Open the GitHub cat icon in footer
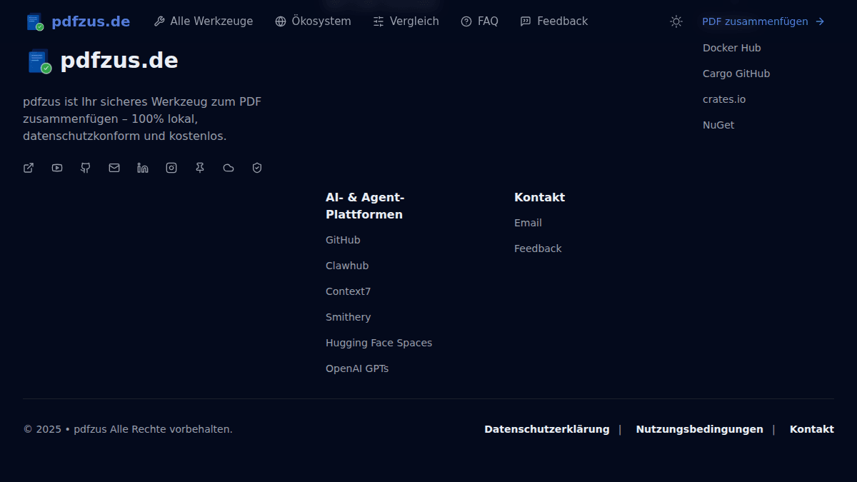This screenshot has width=857, height=482. coord(86,168)
